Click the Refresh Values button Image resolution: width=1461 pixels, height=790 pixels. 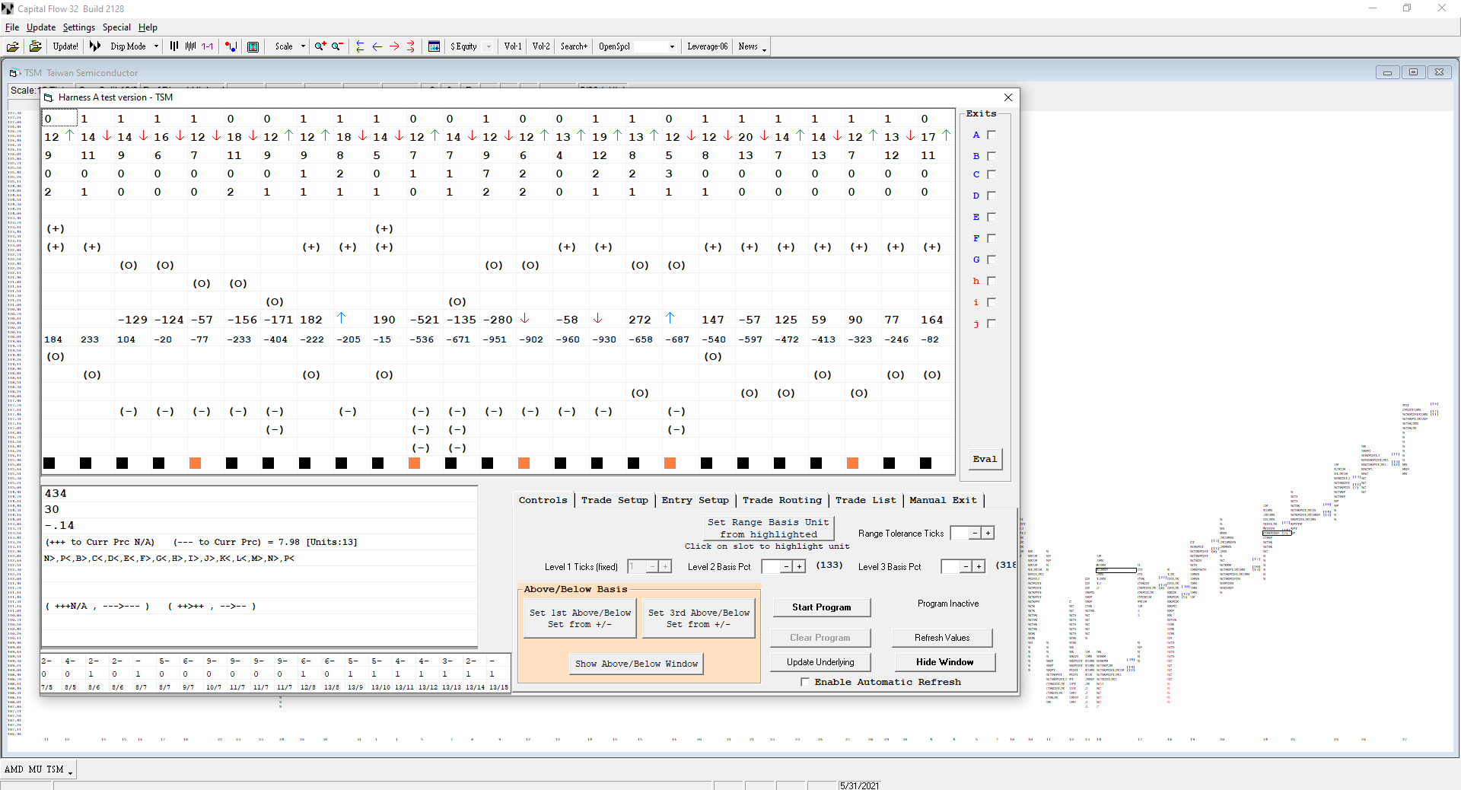(x=942, y=638)
